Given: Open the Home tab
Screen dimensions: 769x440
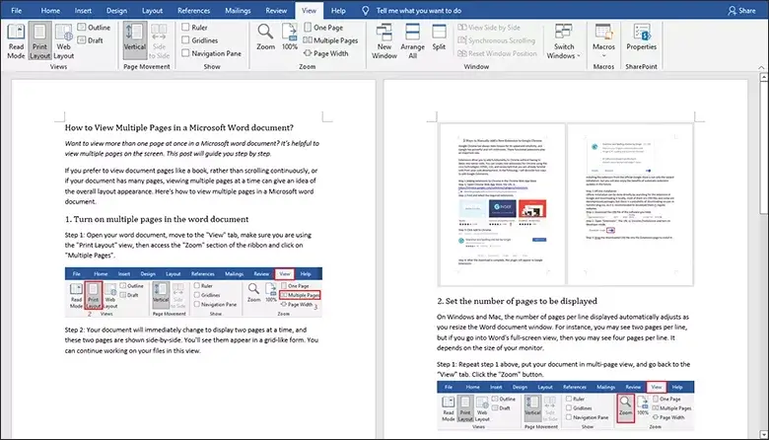Looking at the screenshot, I should (50, 10).
